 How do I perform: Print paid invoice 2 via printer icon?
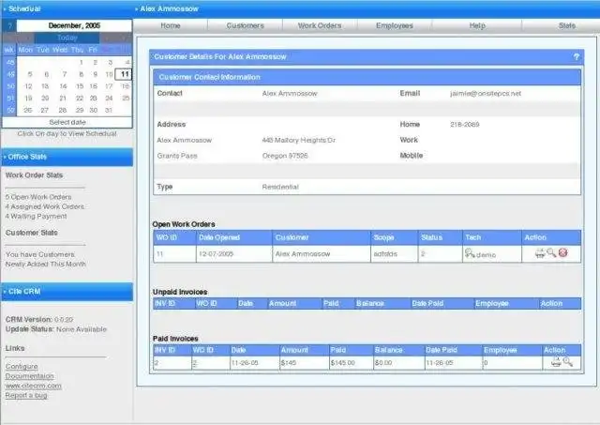point(556,362)
